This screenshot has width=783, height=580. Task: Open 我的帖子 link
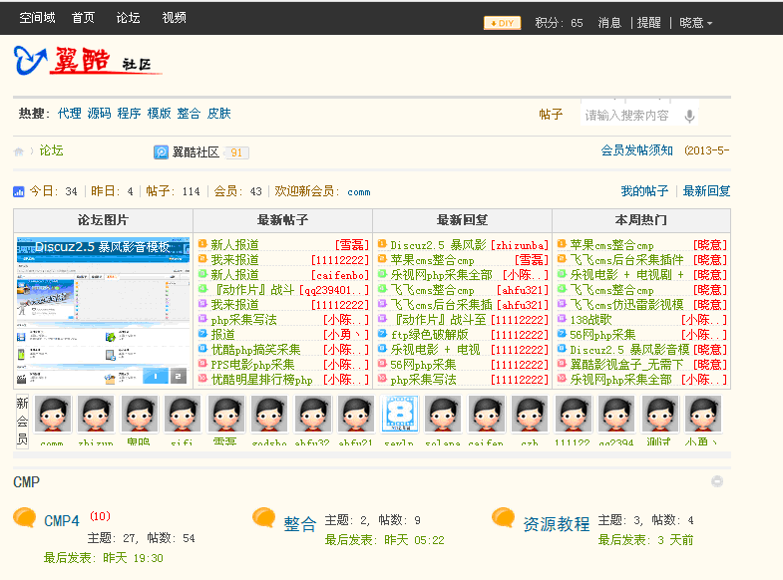644,191
